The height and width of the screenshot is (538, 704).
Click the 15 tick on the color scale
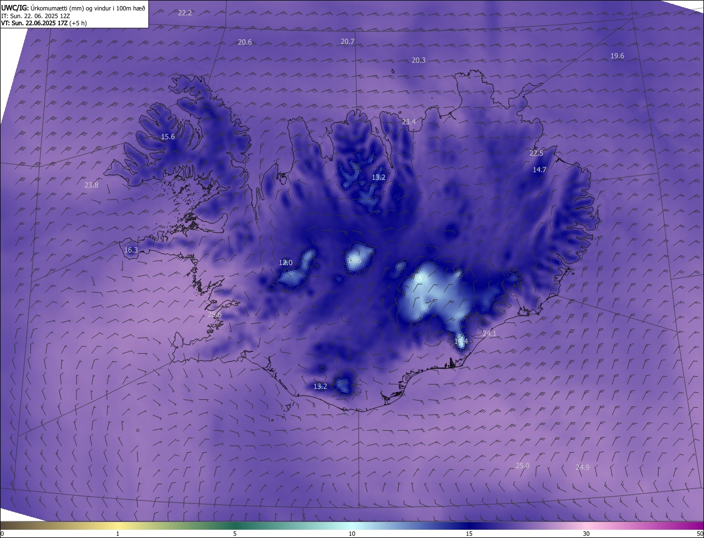click(x=469, y=534)
